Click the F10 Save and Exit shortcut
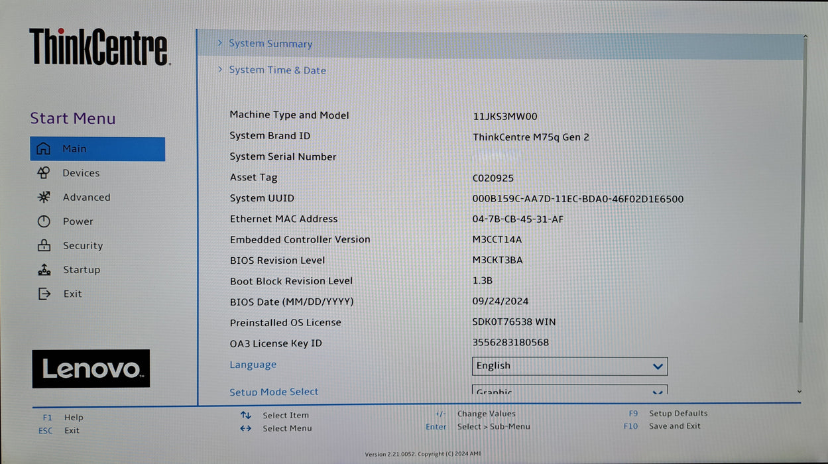828x464 pixels. pyautogui.click(x=662, y=426)
